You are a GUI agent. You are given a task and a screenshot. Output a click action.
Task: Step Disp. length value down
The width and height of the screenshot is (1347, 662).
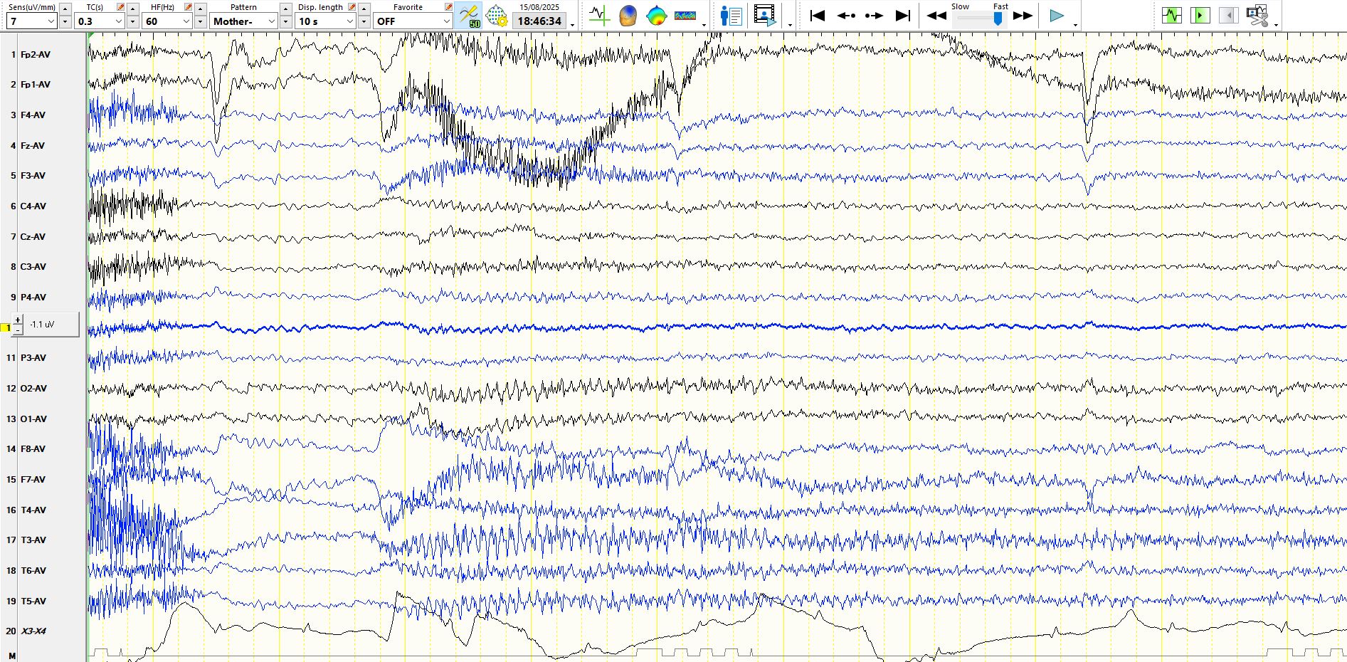click(364, 21)
